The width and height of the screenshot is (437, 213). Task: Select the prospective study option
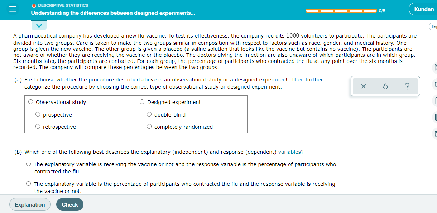click(38, 114)
